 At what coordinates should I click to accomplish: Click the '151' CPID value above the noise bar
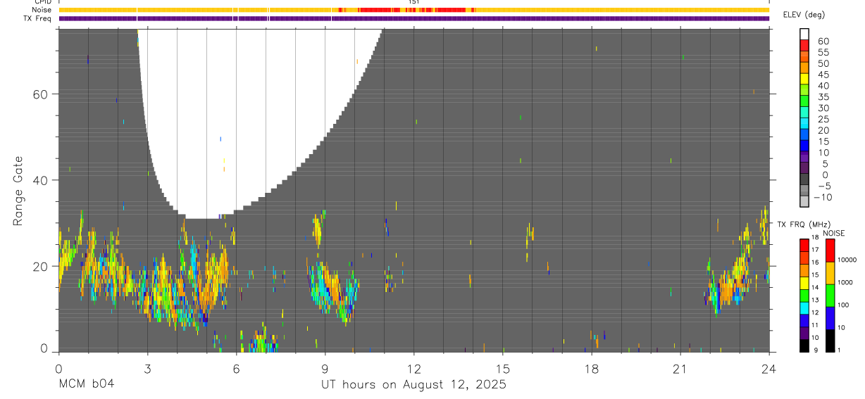pos(414,2)
